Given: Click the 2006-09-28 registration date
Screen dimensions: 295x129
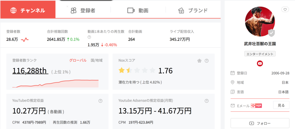Looking at the screenshot, I should coord(280,73).
